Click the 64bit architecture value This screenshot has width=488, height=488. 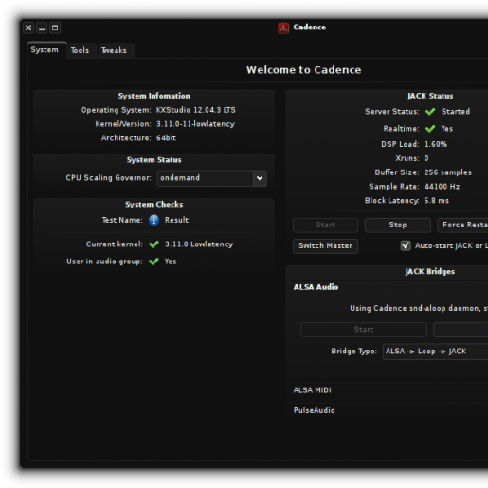point(166,138)
